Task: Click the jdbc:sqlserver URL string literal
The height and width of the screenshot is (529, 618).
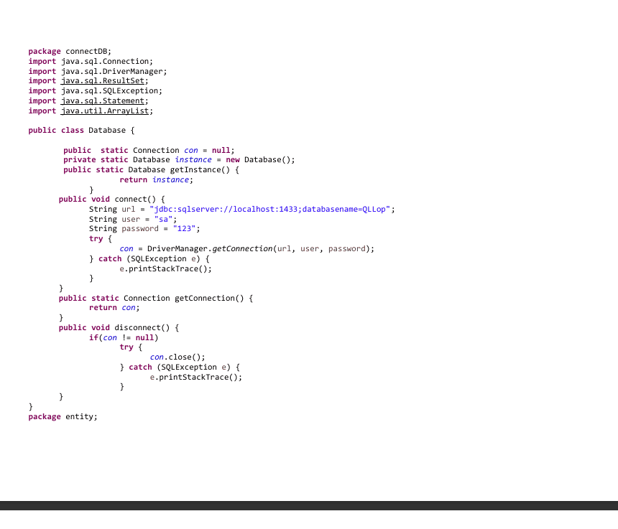Action: click(269, 210)
